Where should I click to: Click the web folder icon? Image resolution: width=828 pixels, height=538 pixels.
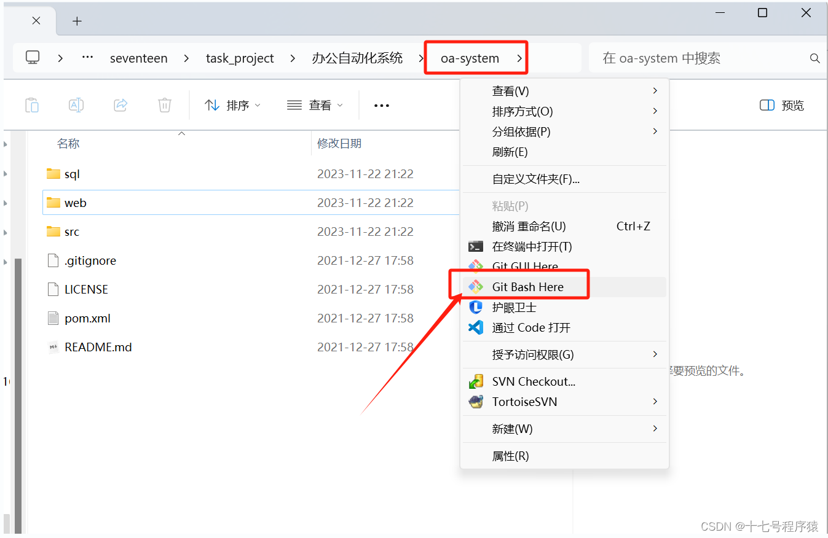(x=53, y=203)
